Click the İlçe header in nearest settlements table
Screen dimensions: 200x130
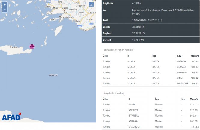154,56
